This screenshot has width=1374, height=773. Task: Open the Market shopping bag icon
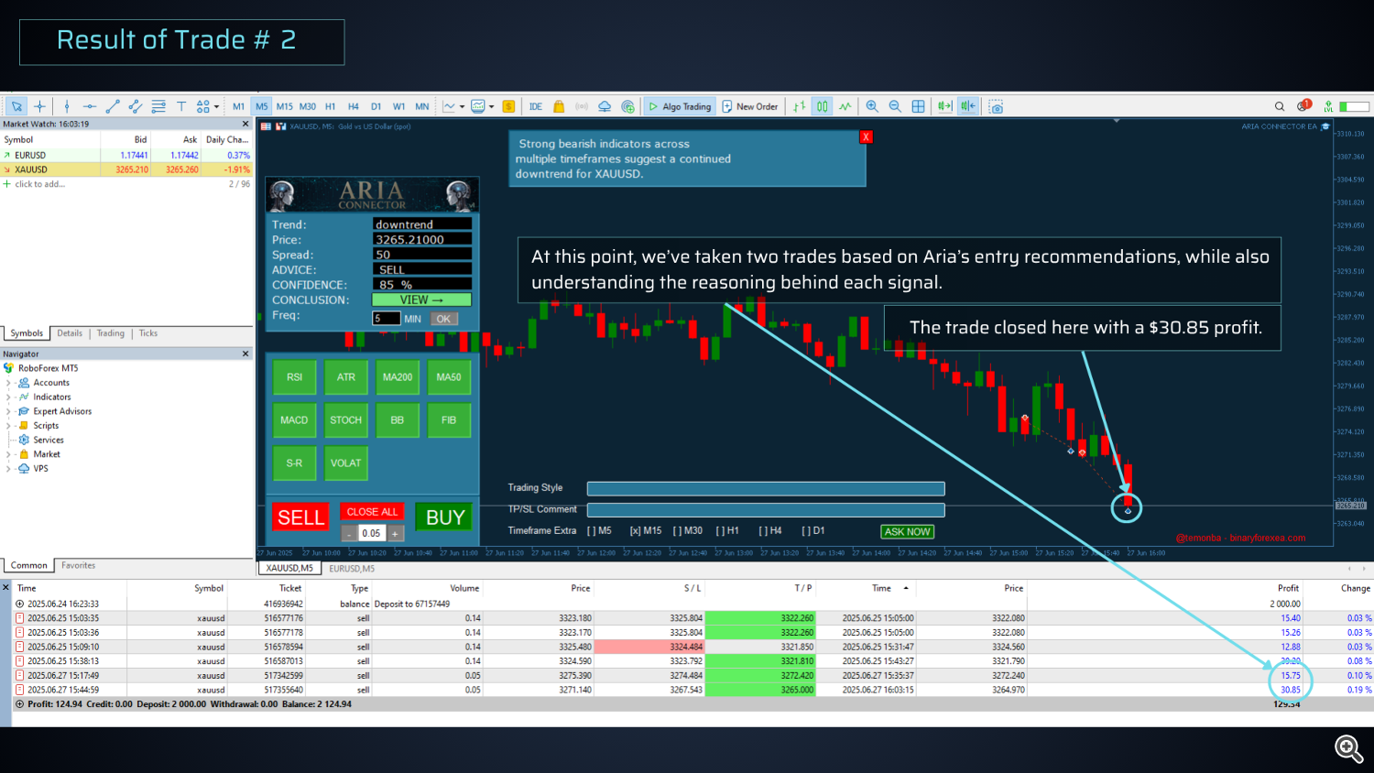point(559,106)
